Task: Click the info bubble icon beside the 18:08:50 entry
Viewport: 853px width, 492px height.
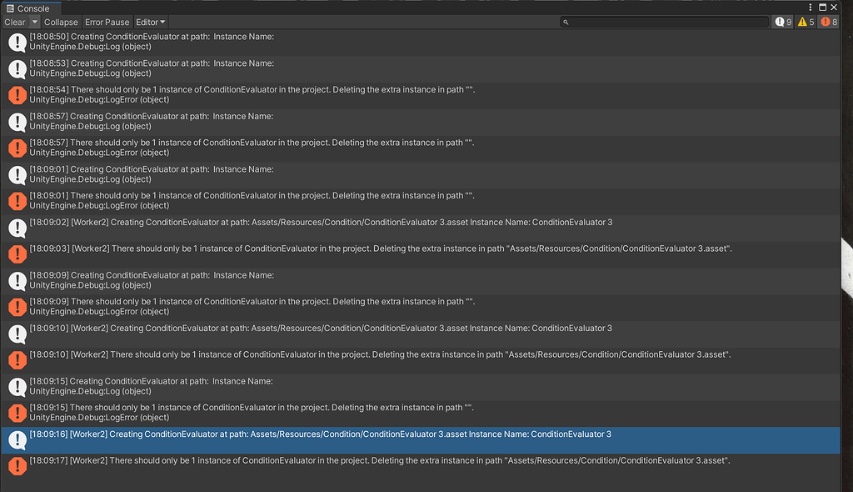Action: coord(17,42)
